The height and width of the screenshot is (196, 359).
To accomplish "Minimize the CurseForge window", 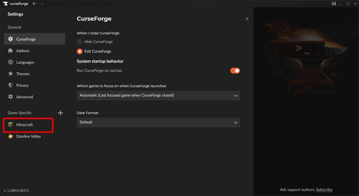I will click(341, 4).
